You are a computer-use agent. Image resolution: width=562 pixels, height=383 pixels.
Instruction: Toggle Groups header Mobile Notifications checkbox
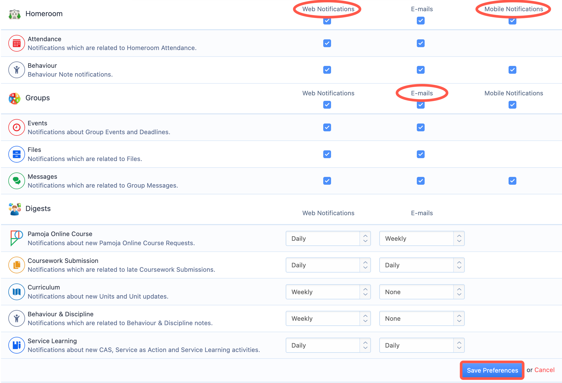click(512, 105)
